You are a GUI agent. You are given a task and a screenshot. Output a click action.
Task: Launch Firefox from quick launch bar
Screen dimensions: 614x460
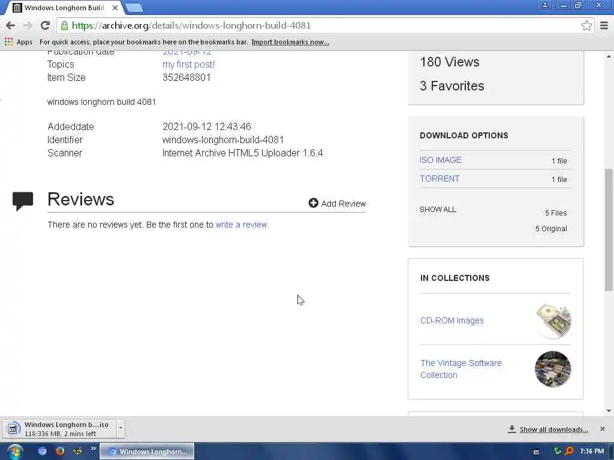pyautogui.click(x=60, y=451)
